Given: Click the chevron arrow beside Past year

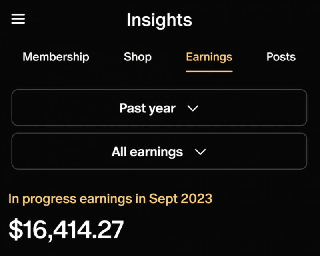Looking at the screenshot, I should (193, 108).
